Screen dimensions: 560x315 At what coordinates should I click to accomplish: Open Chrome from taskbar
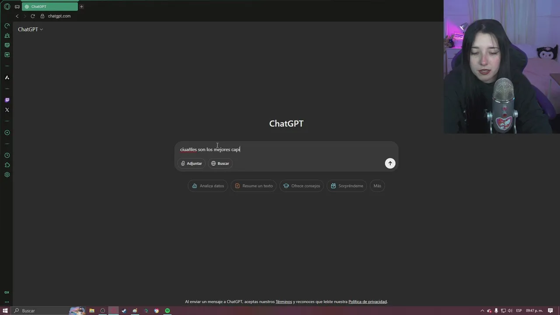(x=157, y=311)
